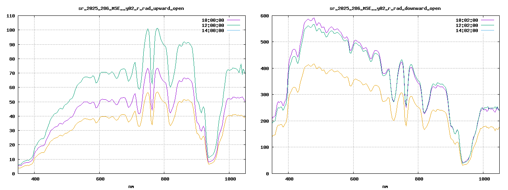Click the 1000 x-axis tick on upward chart

(x=229, y=179)
